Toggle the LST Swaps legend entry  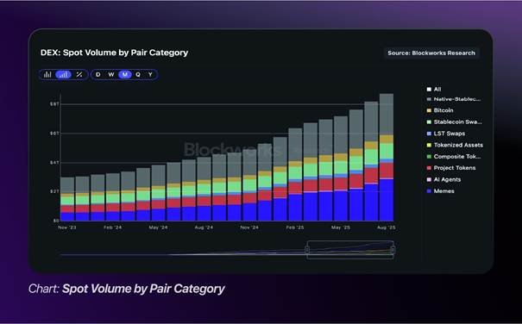[x=446, y=134]
